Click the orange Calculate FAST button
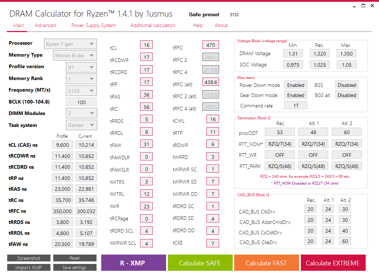The image size is (379, 278). (266, 263)
